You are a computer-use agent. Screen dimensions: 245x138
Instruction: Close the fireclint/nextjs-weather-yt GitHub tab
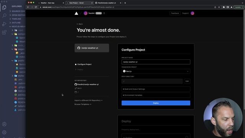tap(121, 3)
